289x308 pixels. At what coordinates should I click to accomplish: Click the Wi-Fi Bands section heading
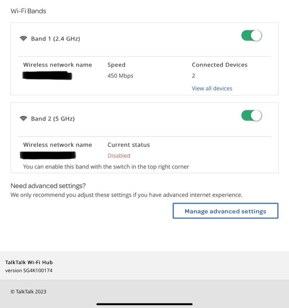click(29, 11)
